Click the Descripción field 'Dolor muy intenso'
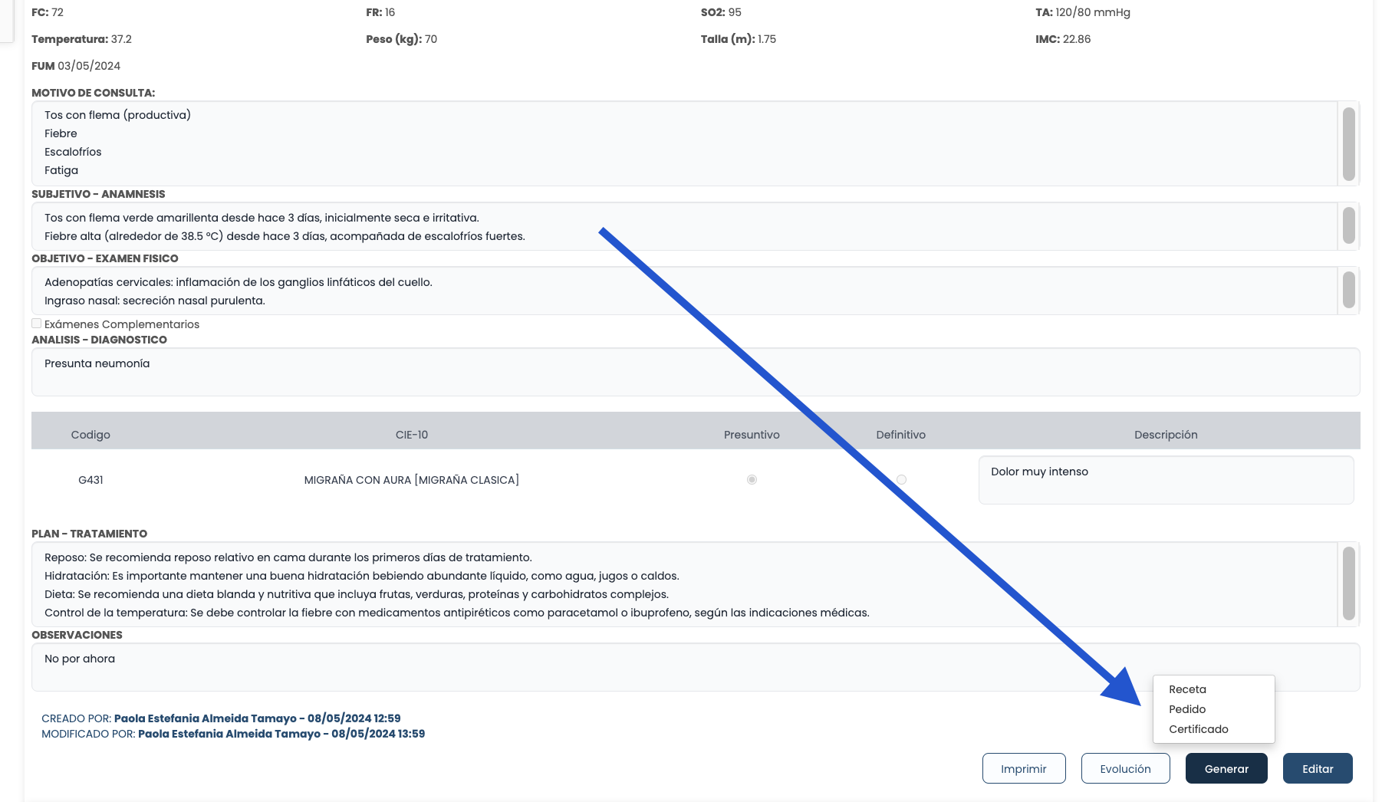The image size is (1382, 802). [1166, 480]
